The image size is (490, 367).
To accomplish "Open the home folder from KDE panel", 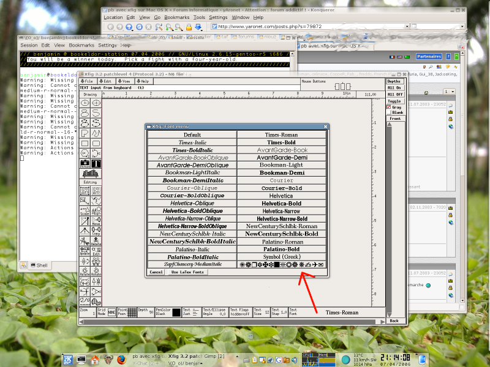I will 95,360.
